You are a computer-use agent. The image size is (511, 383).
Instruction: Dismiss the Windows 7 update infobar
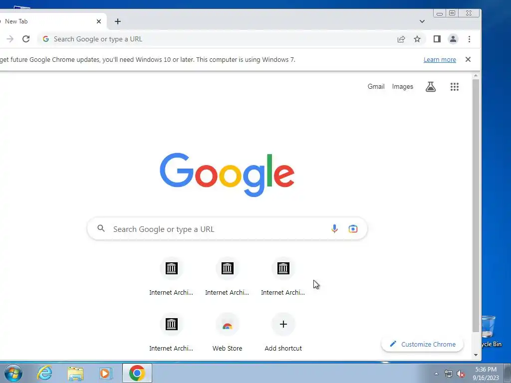468,59
